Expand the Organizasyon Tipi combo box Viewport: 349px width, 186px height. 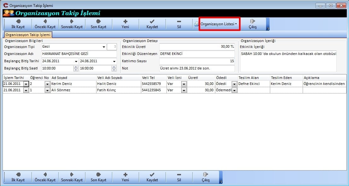pyautogui.click(x=104, y=47)
